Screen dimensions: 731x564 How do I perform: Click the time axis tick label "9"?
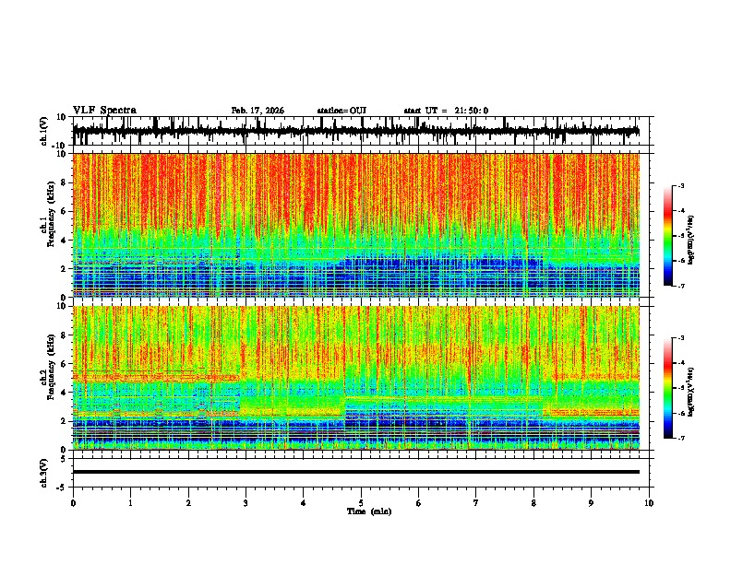tap(591, 503)
